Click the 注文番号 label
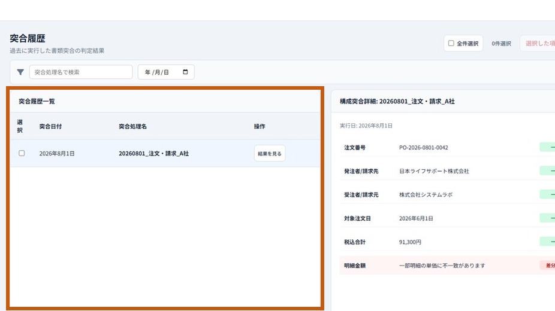This screenshot has width=555, height=311. [355, 148]
